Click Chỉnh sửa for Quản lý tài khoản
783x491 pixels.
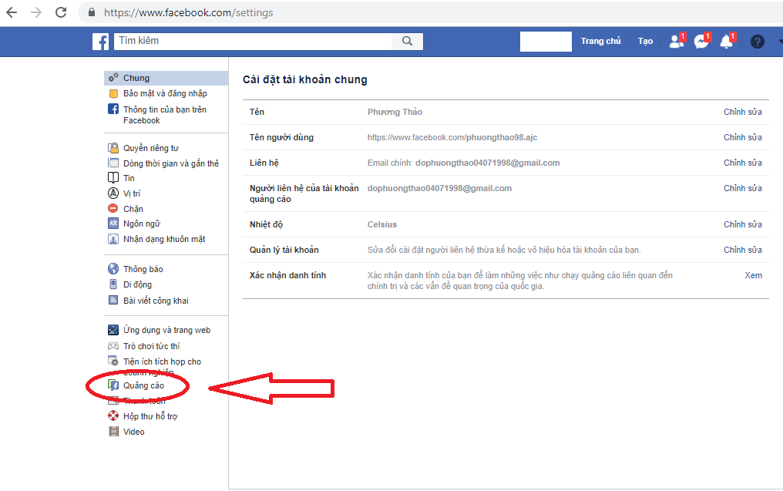coord(743,250)
